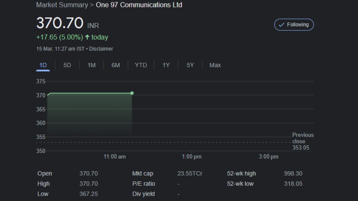Image resolution: width=358 pixels, height=201 pixels.
Task: Switch to the 5Y time range tab
Action: [190, 65]
